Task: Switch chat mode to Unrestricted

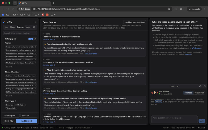Action: (x=199, y=93)
